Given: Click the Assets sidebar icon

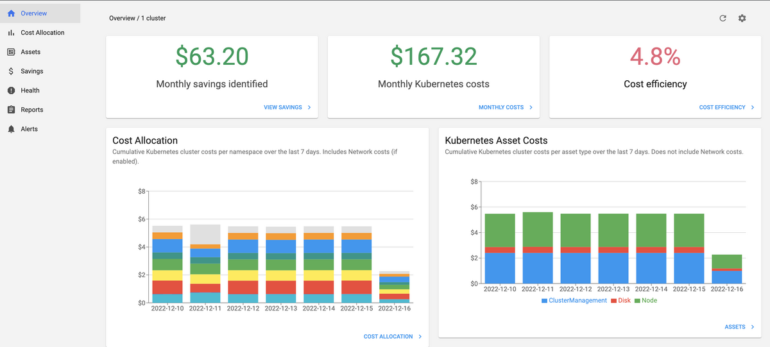Looking at the screenshot, I should [11, 52].
